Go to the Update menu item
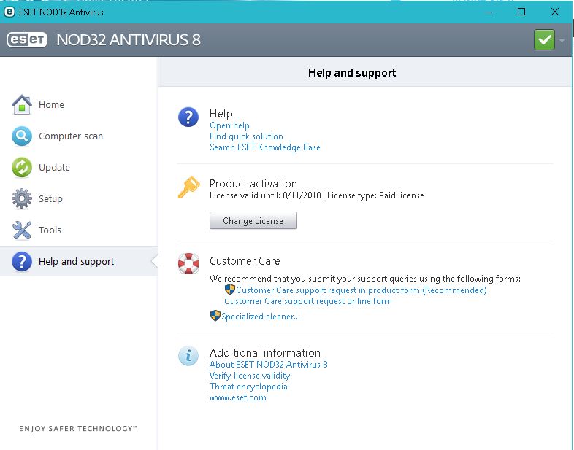The width and height of the screenshot is (574, 450). 54,168
